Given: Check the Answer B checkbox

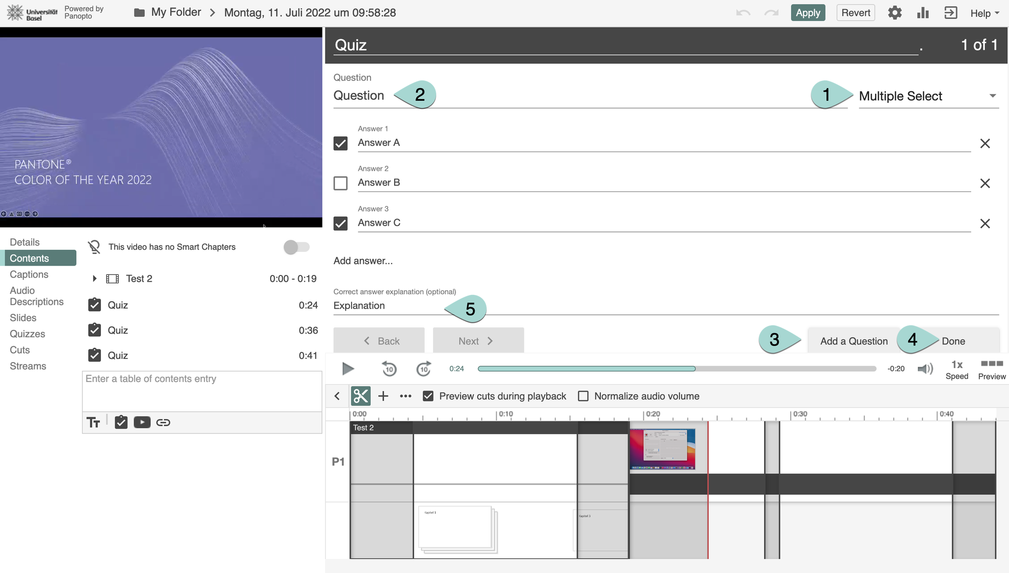Looking at the screenshot, I should click(x=341, y=183).
